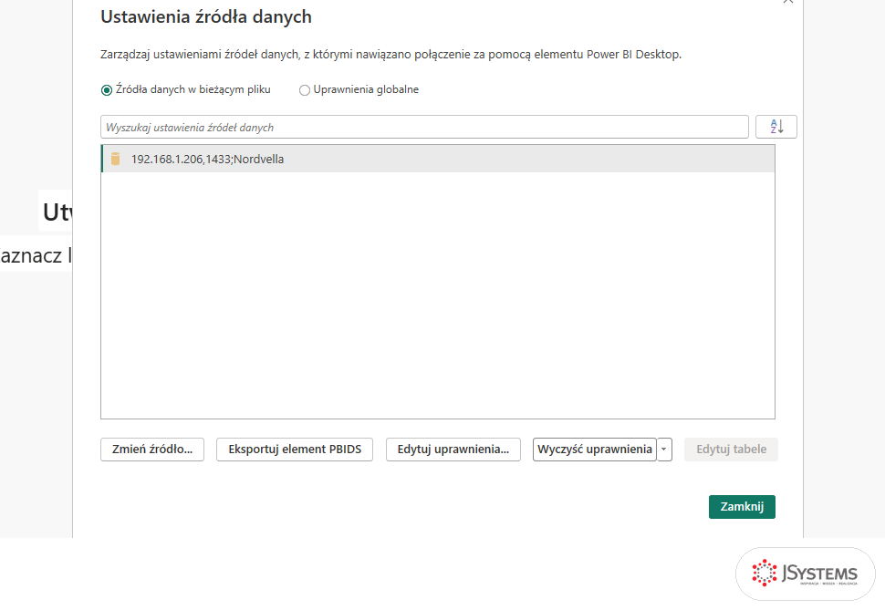Click 'Eksportuj element PBIDS' button
Image resolution: width=885 pixels, height=610 pixels.
point(295,450)
